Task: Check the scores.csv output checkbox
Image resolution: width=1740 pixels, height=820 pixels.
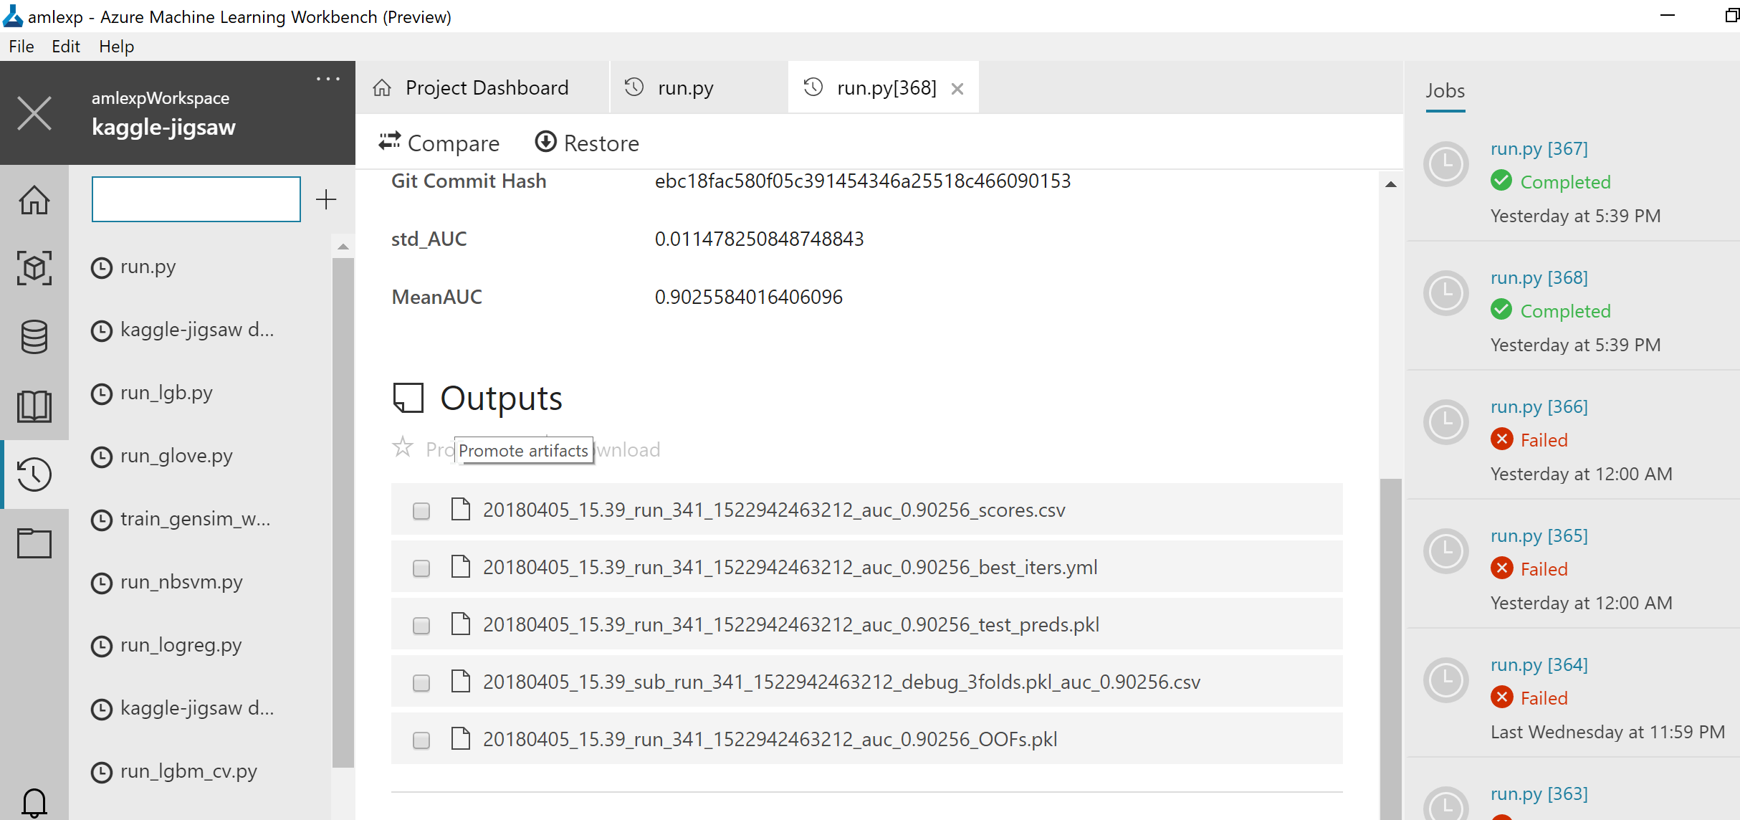Action: (421, 510)
